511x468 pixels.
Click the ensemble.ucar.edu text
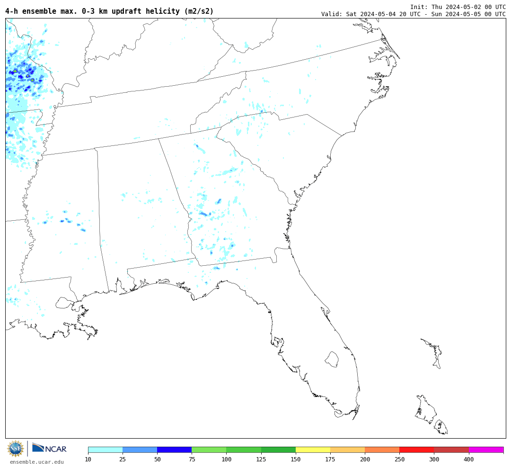point(37,462)
